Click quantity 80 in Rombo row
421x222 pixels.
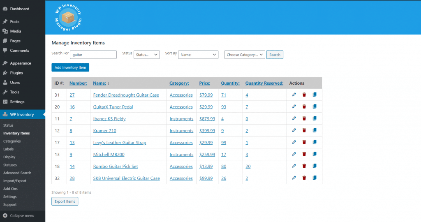224,166
